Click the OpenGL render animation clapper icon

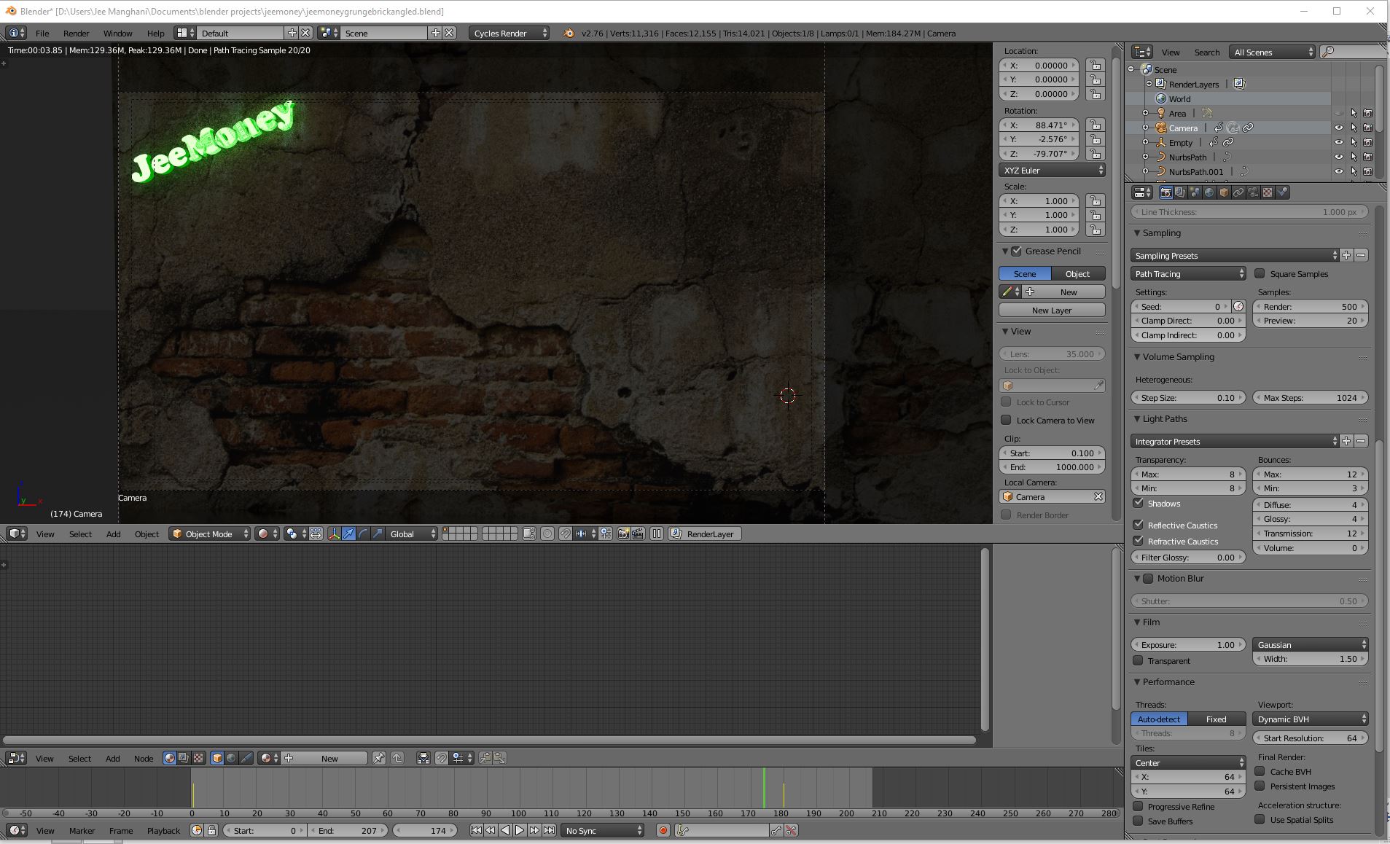pos(638,534)
